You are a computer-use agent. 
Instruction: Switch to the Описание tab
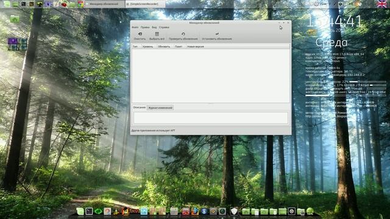click(x=140, y=108)
